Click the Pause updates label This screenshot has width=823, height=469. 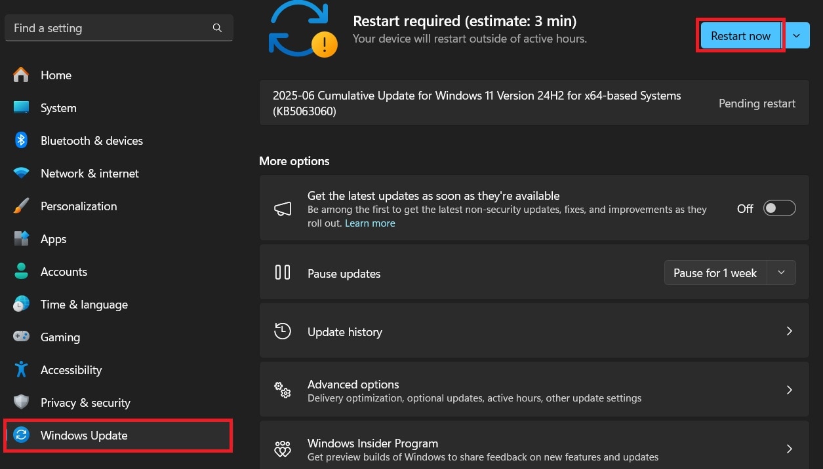[x=344, y=274]
